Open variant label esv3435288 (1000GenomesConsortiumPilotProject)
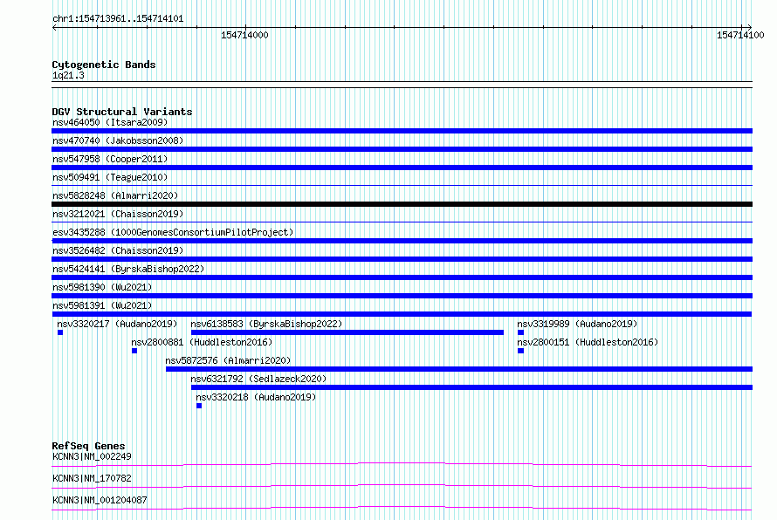This screenshot has height=520, width=777. (173, 232)
